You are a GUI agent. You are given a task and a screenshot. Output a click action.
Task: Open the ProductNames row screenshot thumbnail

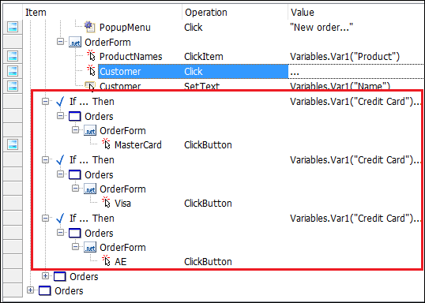pyautogui.click(x=13, y=56)
